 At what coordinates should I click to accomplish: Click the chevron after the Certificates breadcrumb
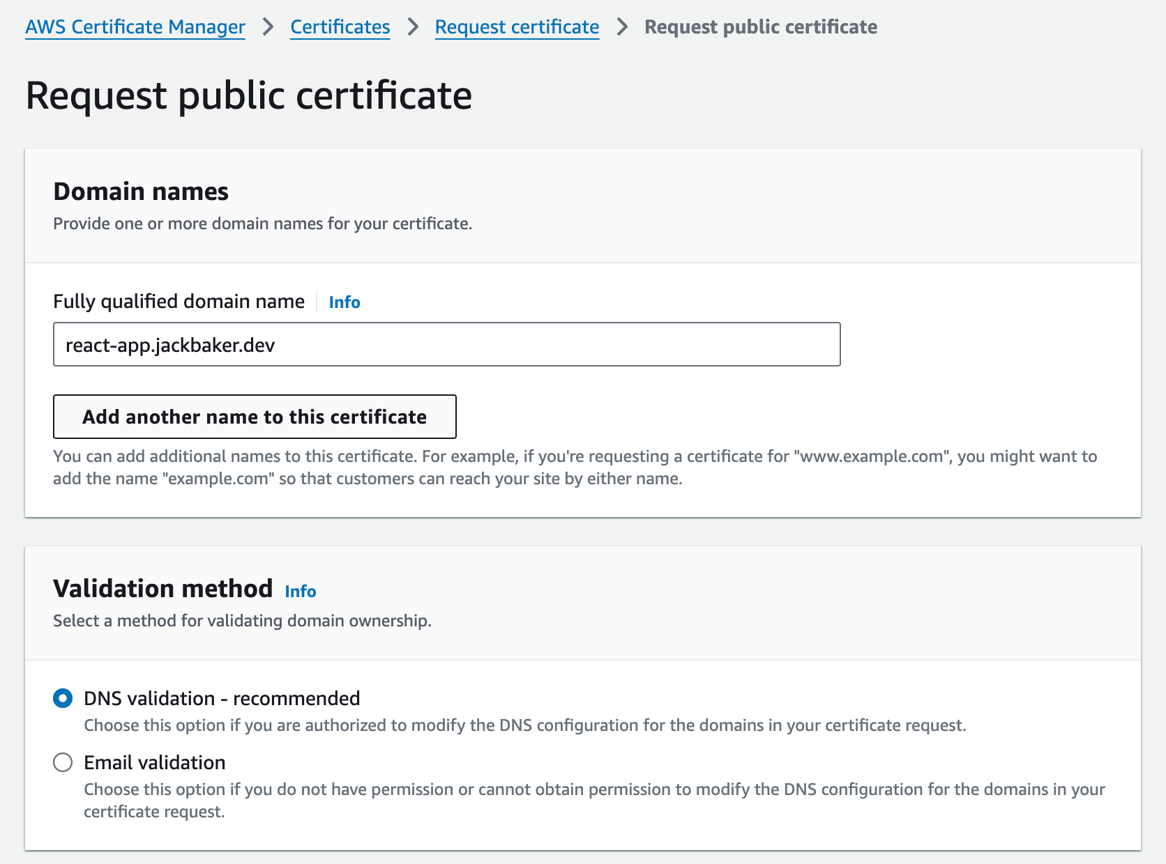click(413, 27)
